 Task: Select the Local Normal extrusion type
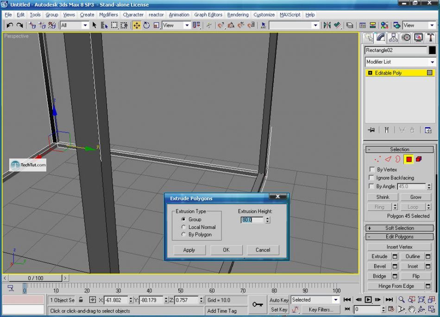pos(183,227)
